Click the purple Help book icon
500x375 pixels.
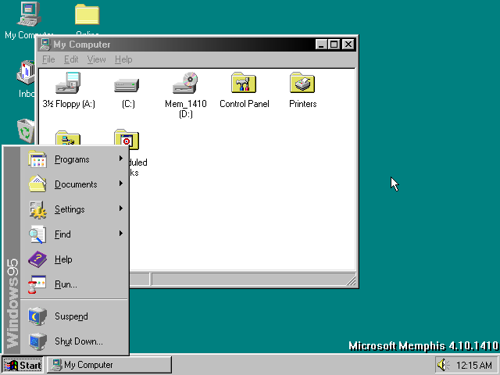tap(37, 259)
